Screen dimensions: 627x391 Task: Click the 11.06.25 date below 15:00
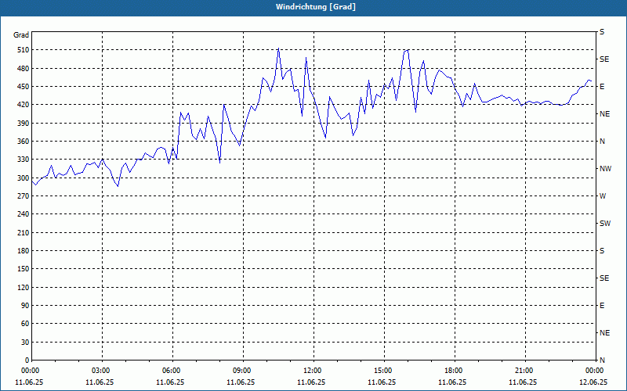(382, 382)
